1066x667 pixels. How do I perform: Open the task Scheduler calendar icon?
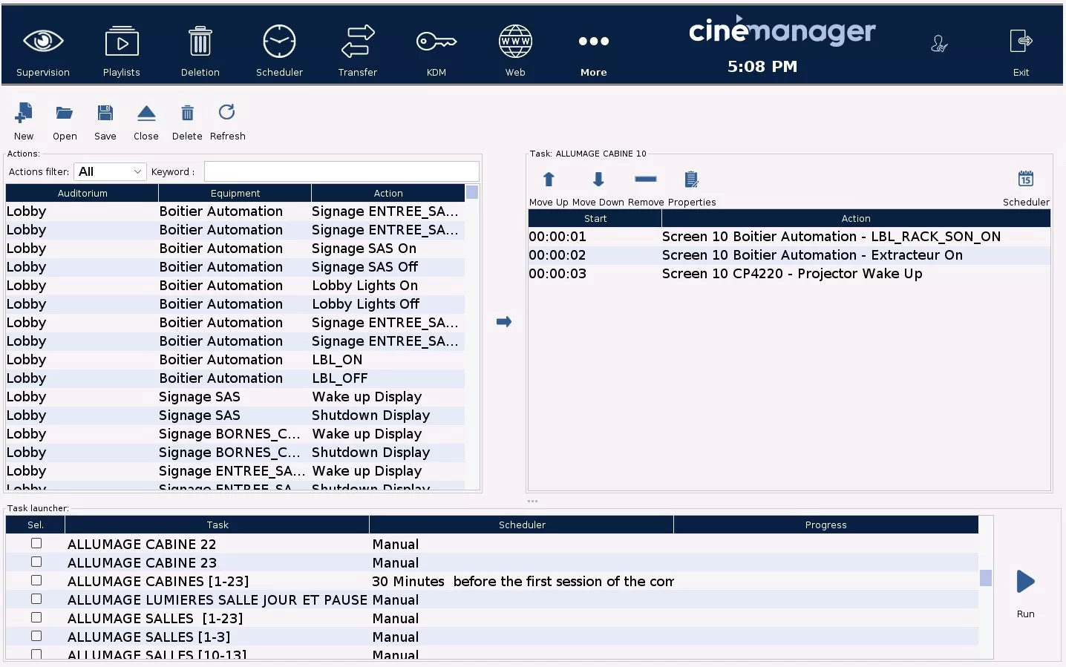[1025, 180]
